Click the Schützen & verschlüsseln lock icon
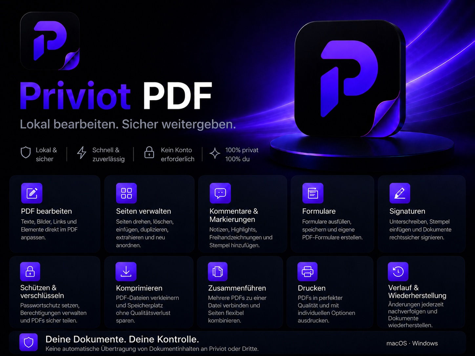Viewport: 475px width, 356px height. coord(30,271)
